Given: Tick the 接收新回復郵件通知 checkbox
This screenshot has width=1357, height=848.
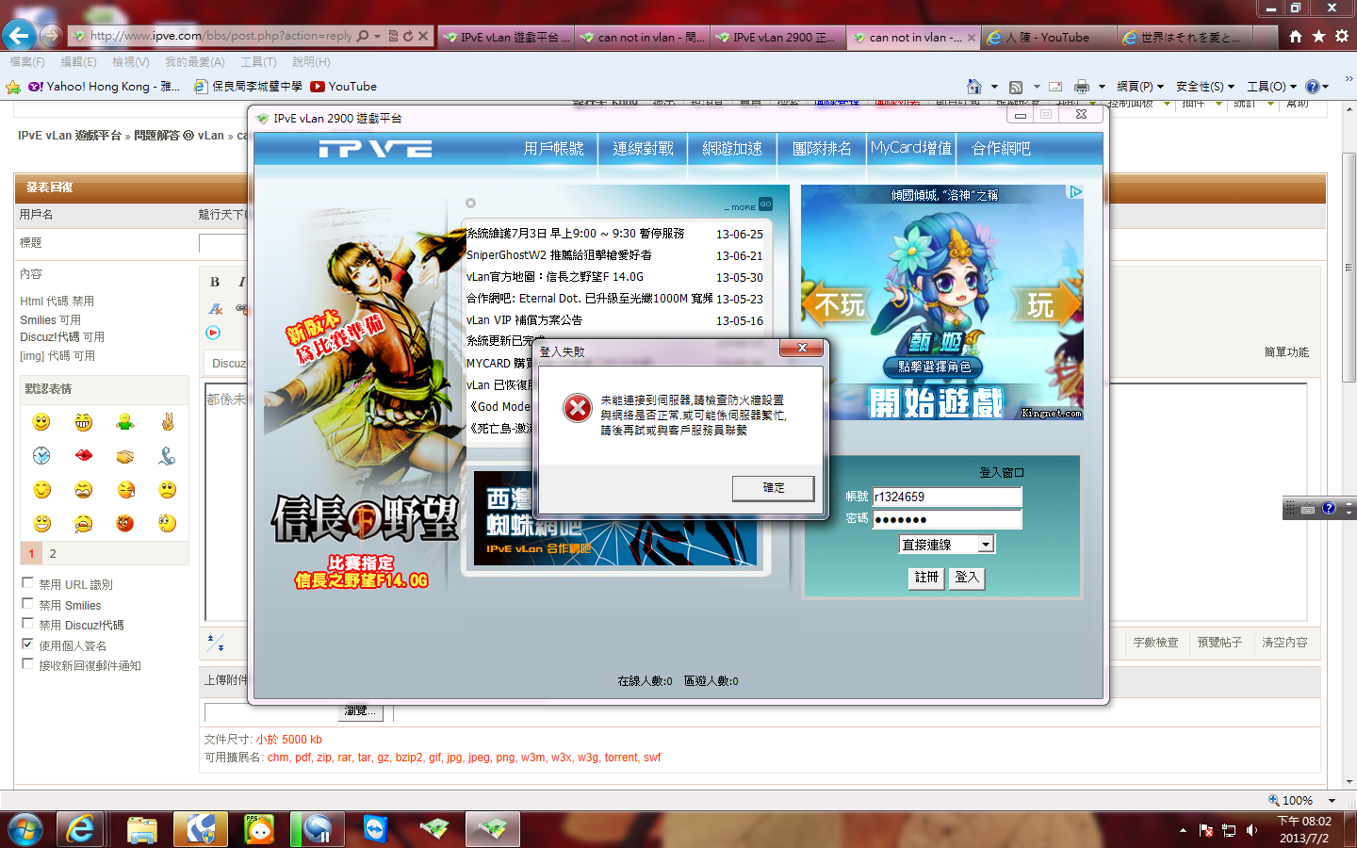Looking at the screenshot, I should point(27,664).
